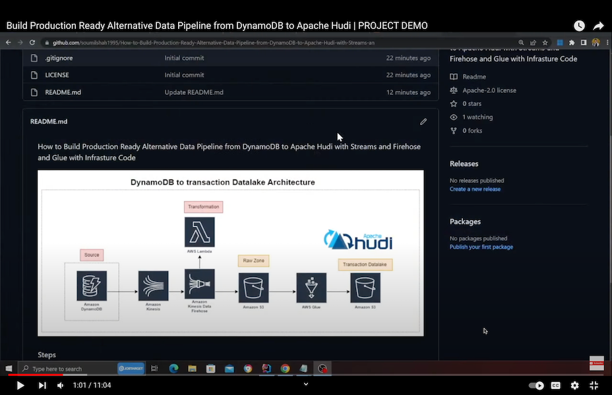612x395 pixels.
Task: Mute the video volume
Action: [x=60, y=385]
